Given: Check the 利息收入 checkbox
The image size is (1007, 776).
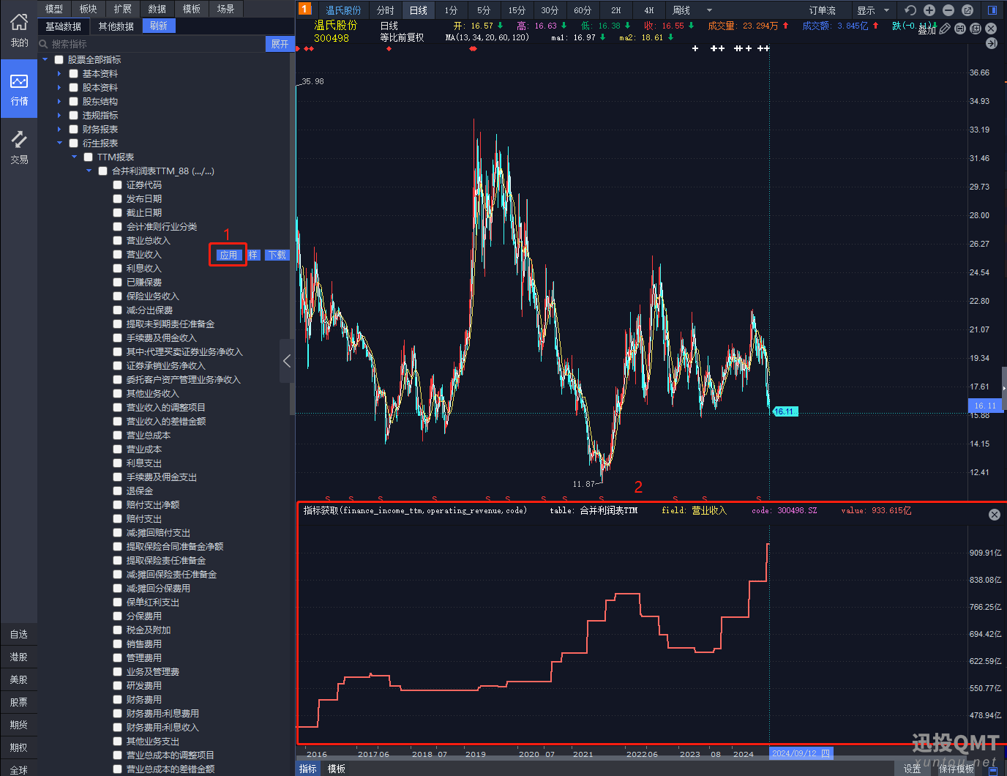Looking at the screenshot, I should pos(118,268).
